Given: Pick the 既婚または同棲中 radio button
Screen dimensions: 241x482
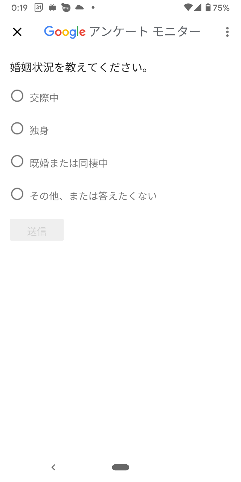Looking at the screenshot, I should tap(17, 162).
